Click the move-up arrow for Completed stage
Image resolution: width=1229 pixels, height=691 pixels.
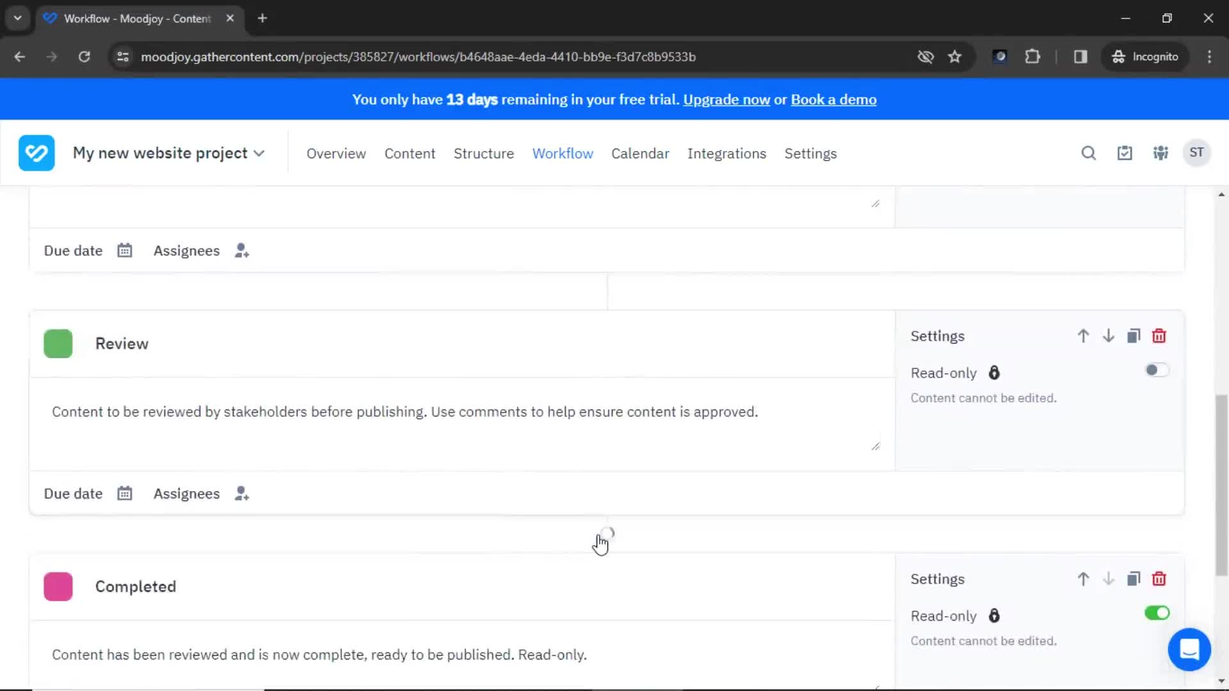[1083, 579]
